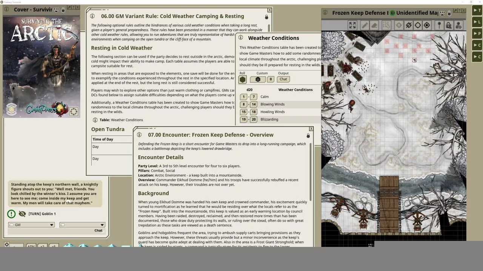This screenshot has height=271, width=483.
Task: Click link icon of Weather Conditions table
Action: (241, 38)
